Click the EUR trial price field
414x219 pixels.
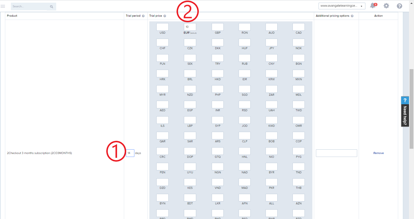tap(190, 27)
